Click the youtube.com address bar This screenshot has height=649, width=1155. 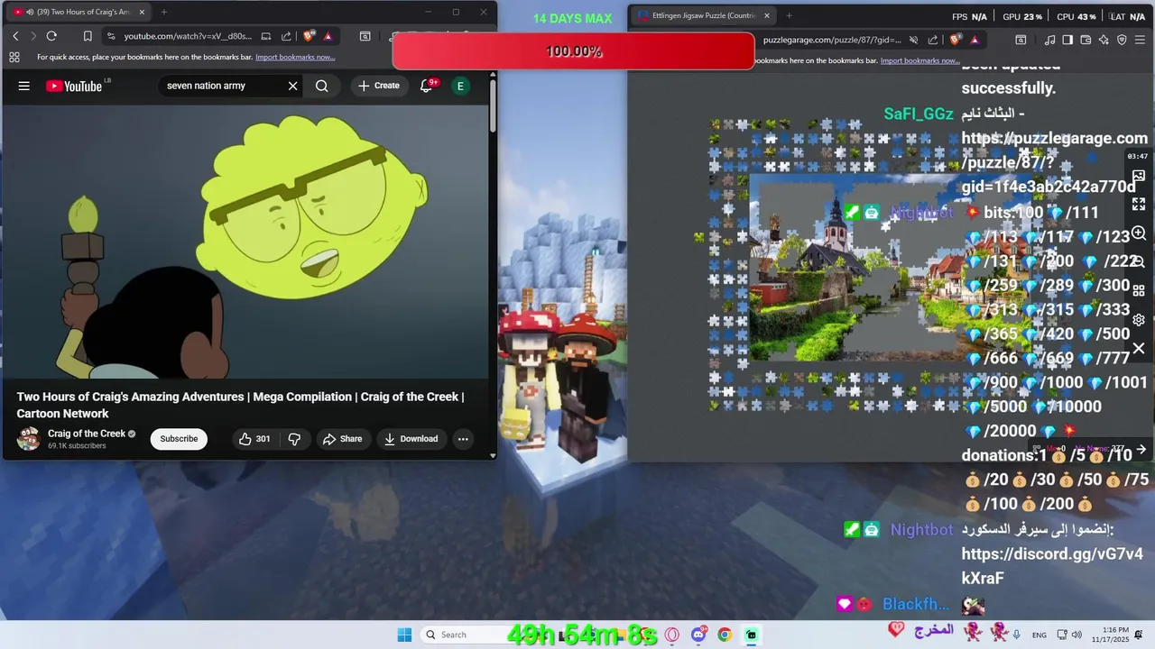188,36
